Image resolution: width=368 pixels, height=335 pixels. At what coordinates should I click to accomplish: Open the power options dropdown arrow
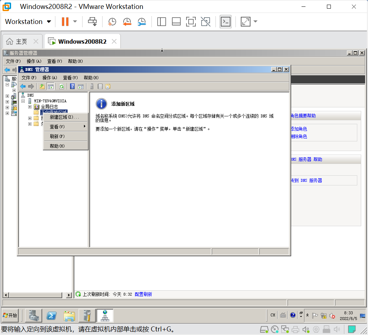coord(75,21)
